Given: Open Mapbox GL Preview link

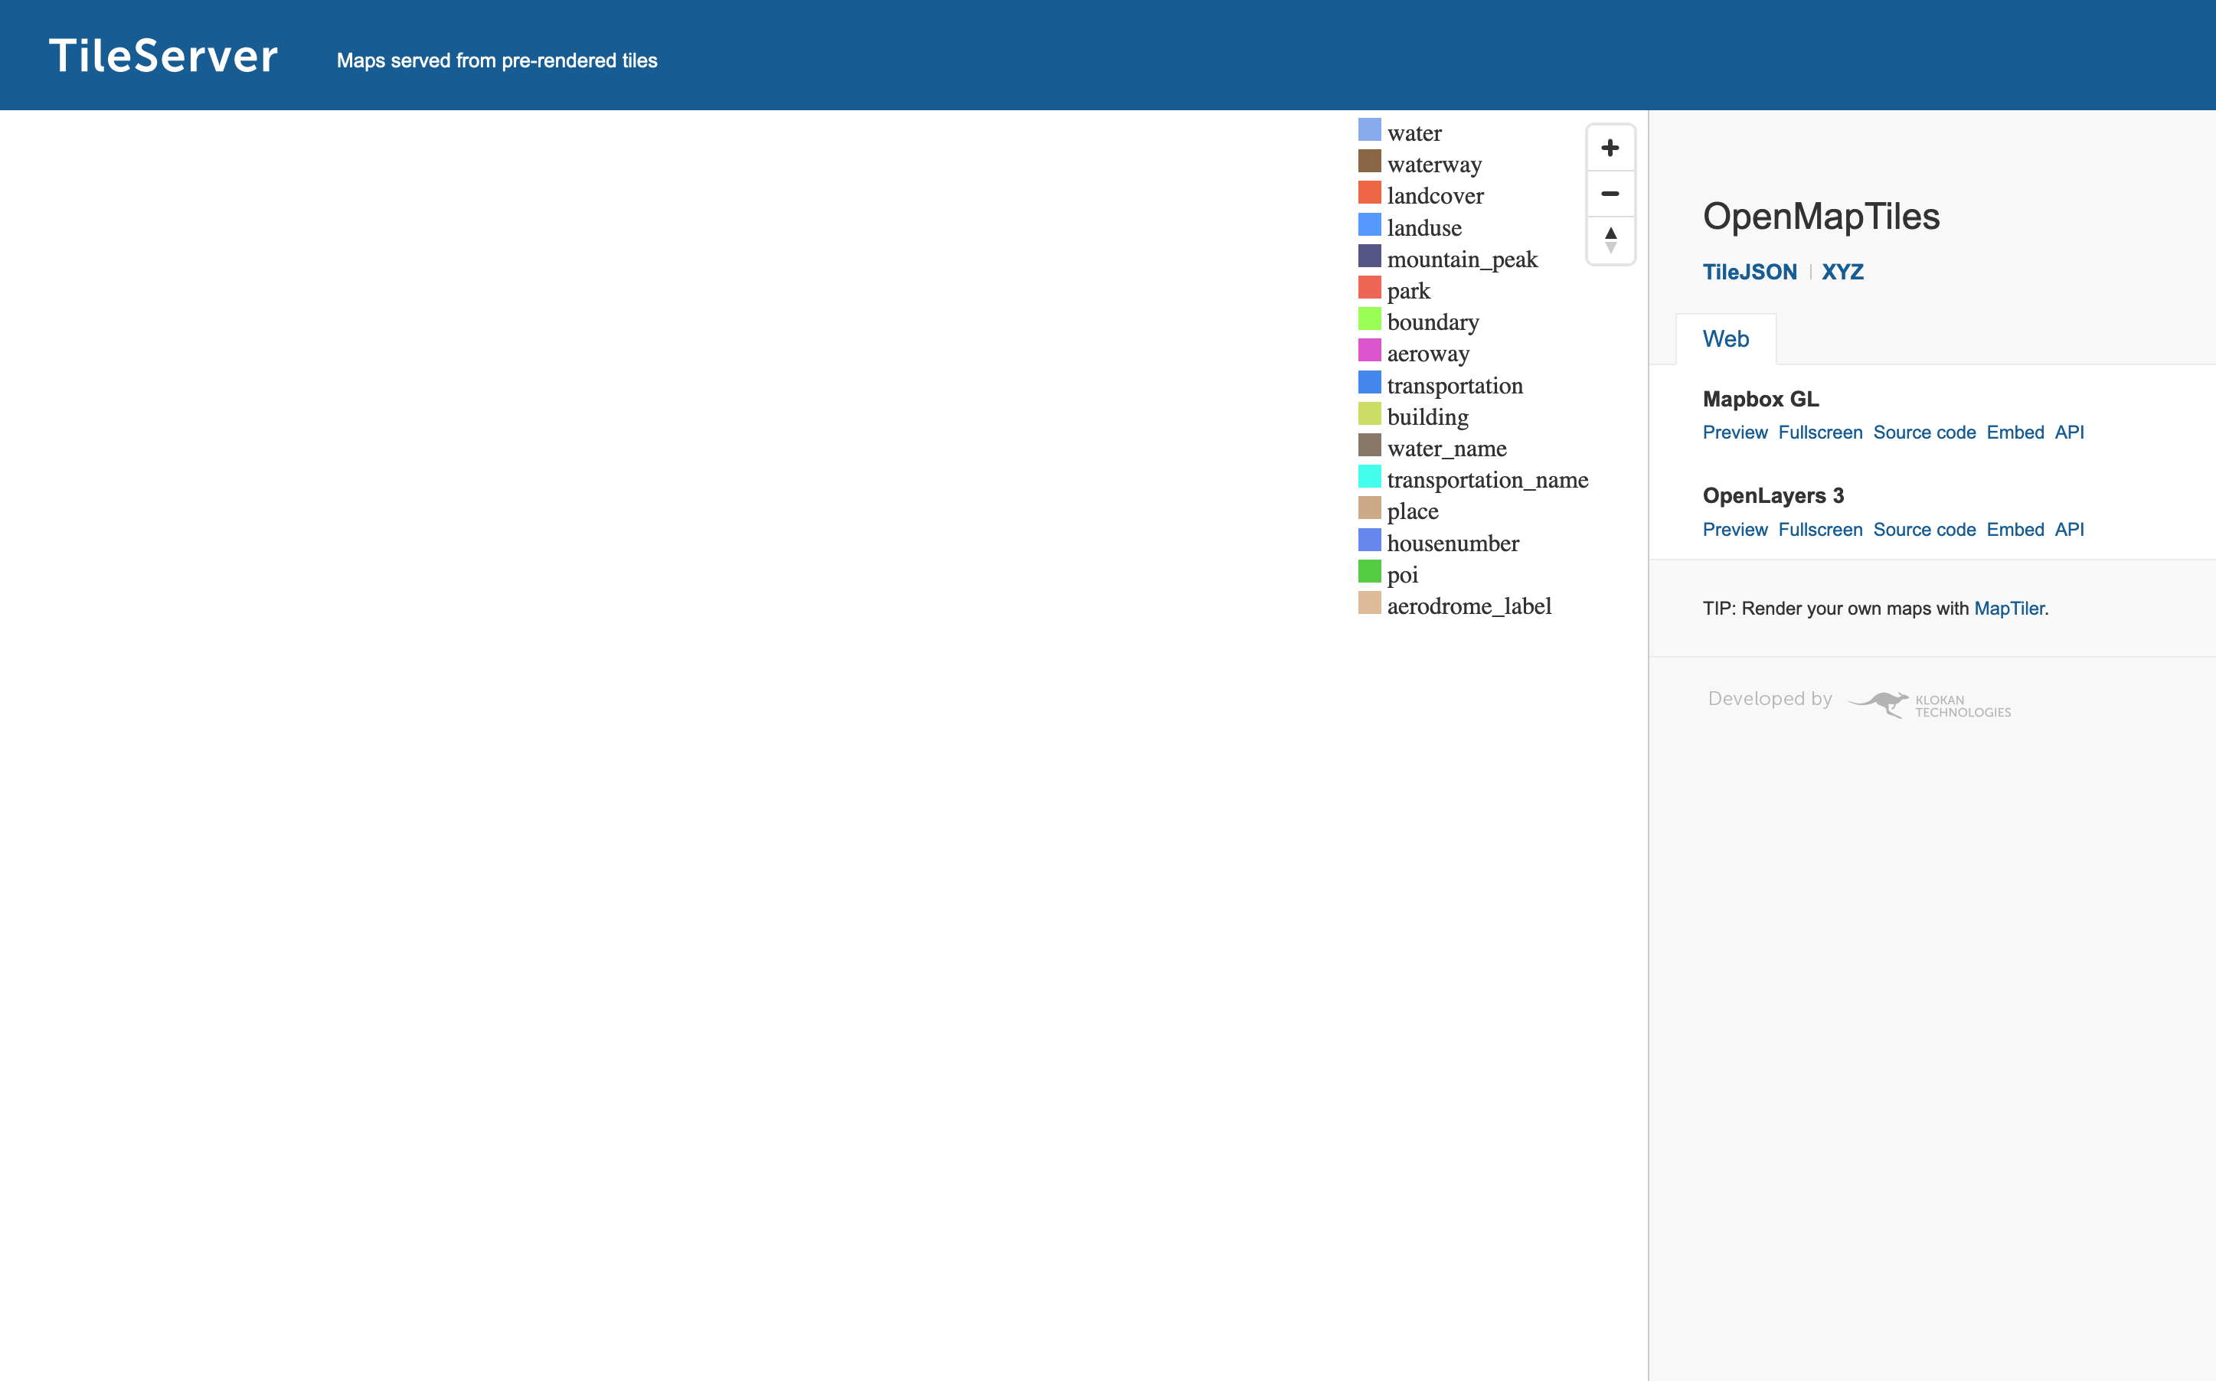Looking at the screenshot, I should [x=1734, y=433].
